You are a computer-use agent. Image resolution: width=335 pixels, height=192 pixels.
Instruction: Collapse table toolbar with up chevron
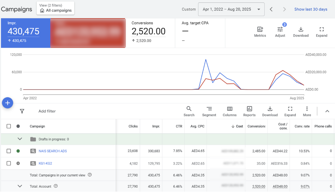point(327,111)
